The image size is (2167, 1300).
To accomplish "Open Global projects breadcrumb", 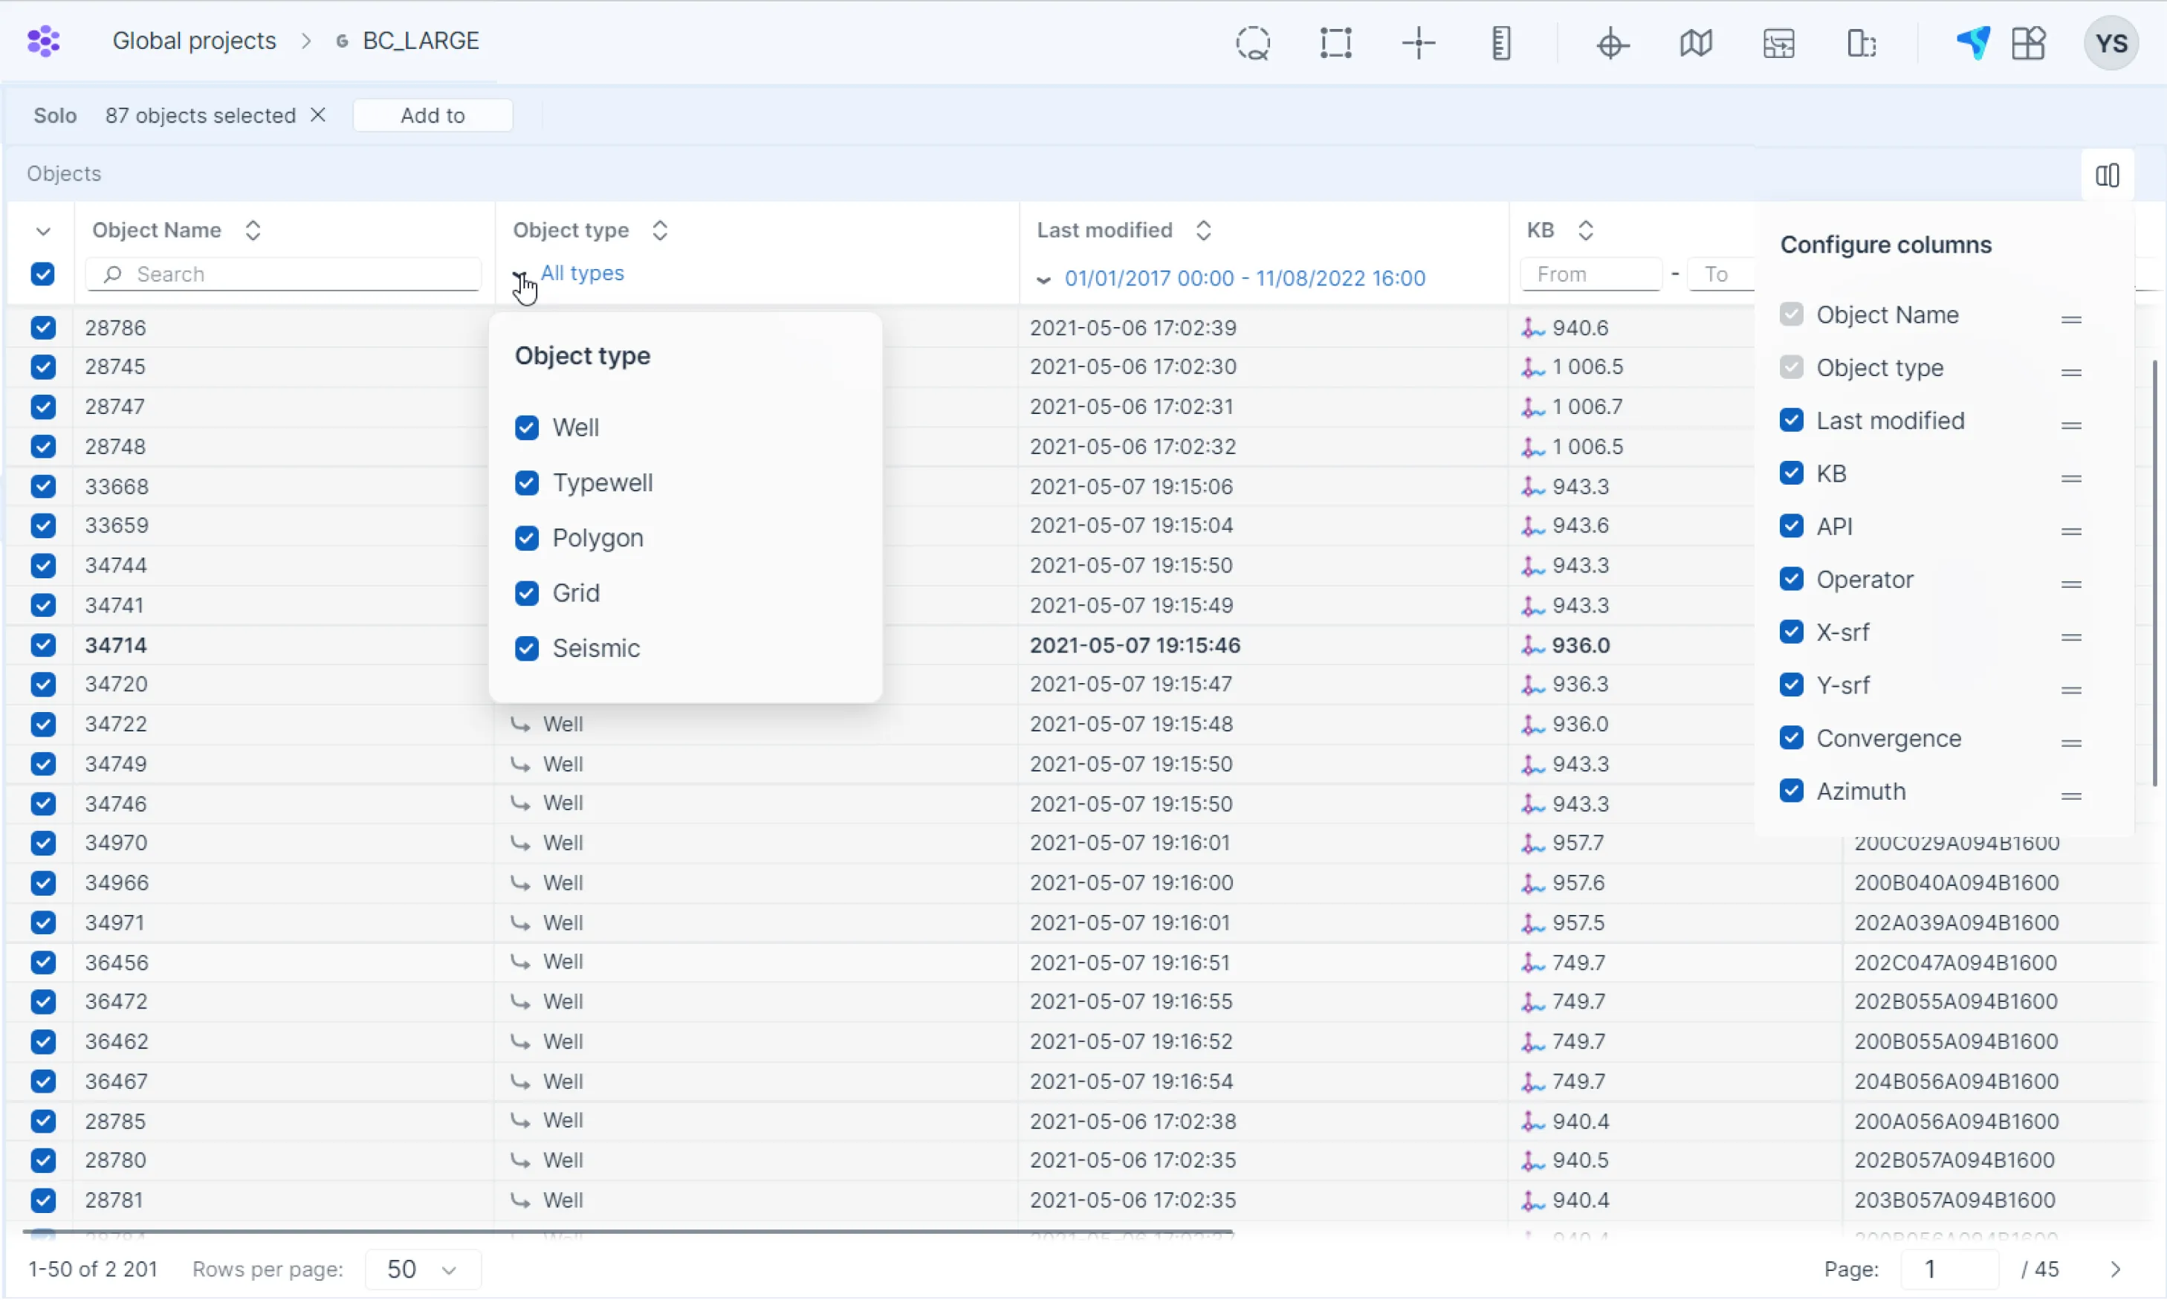I will [195, 39].
